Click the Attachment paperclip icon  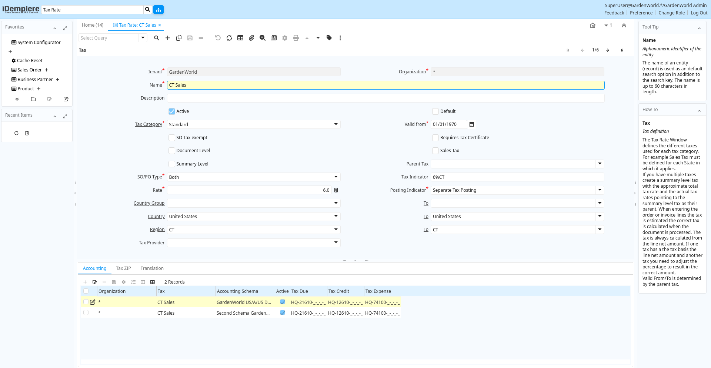pos(251,38)
